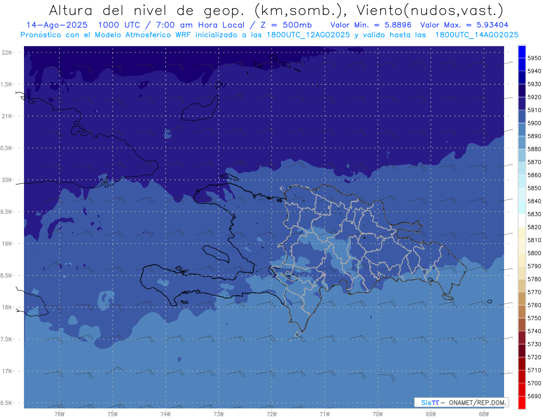Click the '69W' longitude label
This screenshot has width=543, height=420.
pos(431,414)
